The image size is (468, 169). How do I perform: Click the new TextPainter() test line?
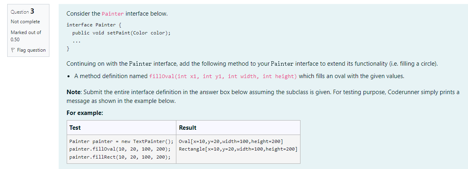point(121,141)
